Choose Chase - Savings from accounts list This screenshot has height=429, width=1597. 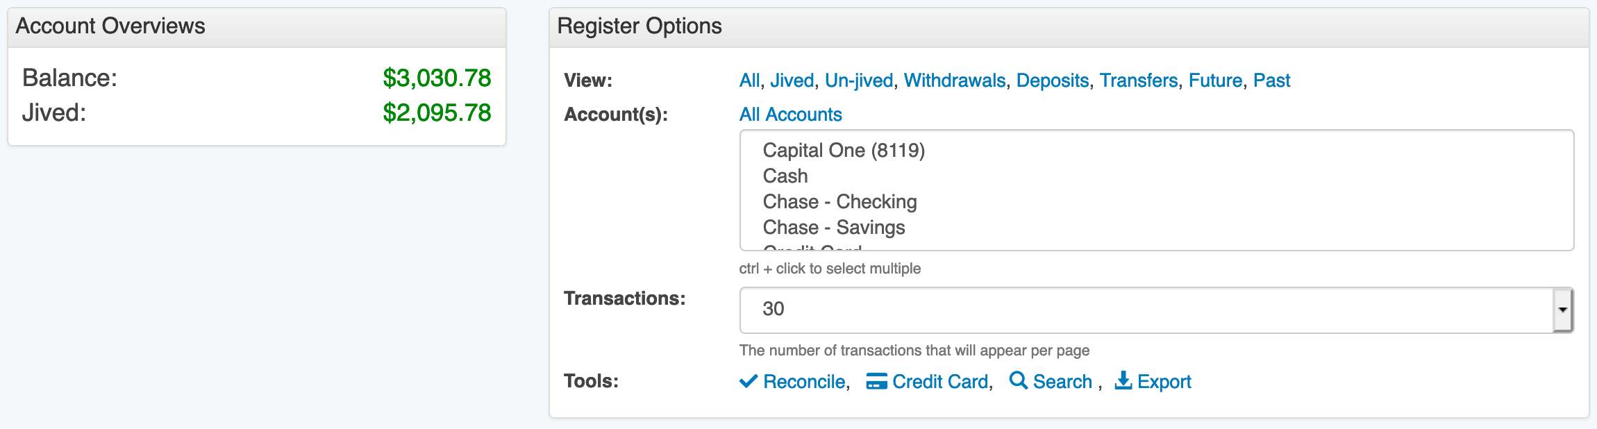pyautogui.click(x=833, y=228)
